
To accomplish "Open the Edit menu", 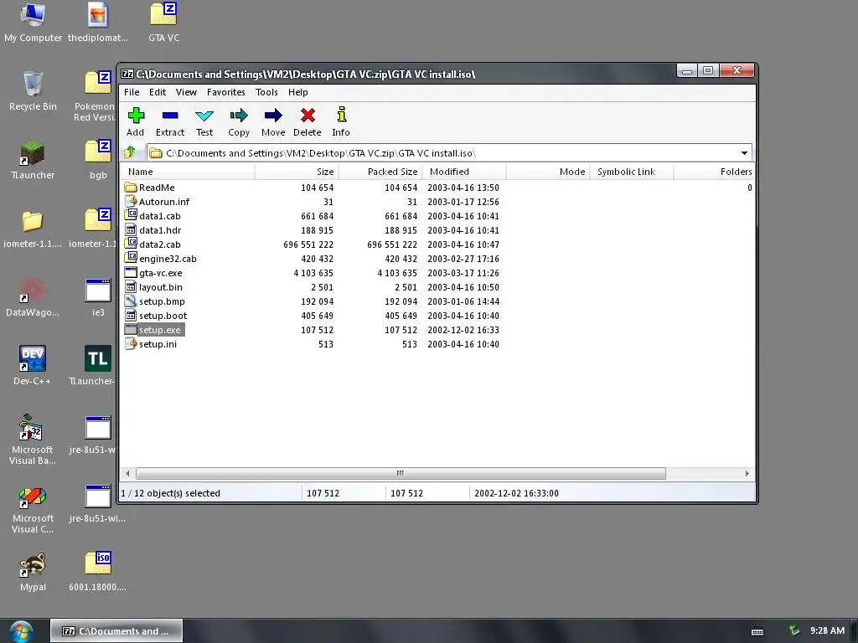I will tap(158, 92).
